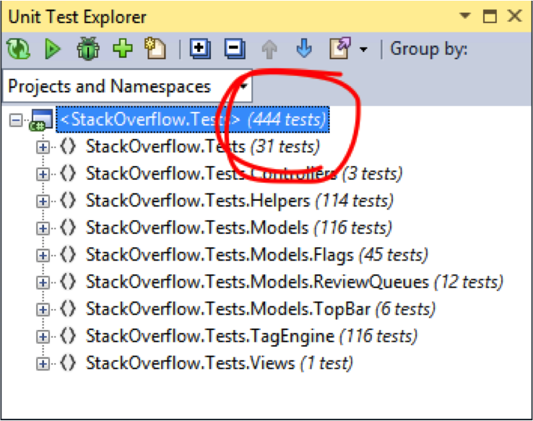Viewport: 533px width, 421px height.
Task: Click namespace braces icon beside Models.Flags
Action: [x=68, y=255]
